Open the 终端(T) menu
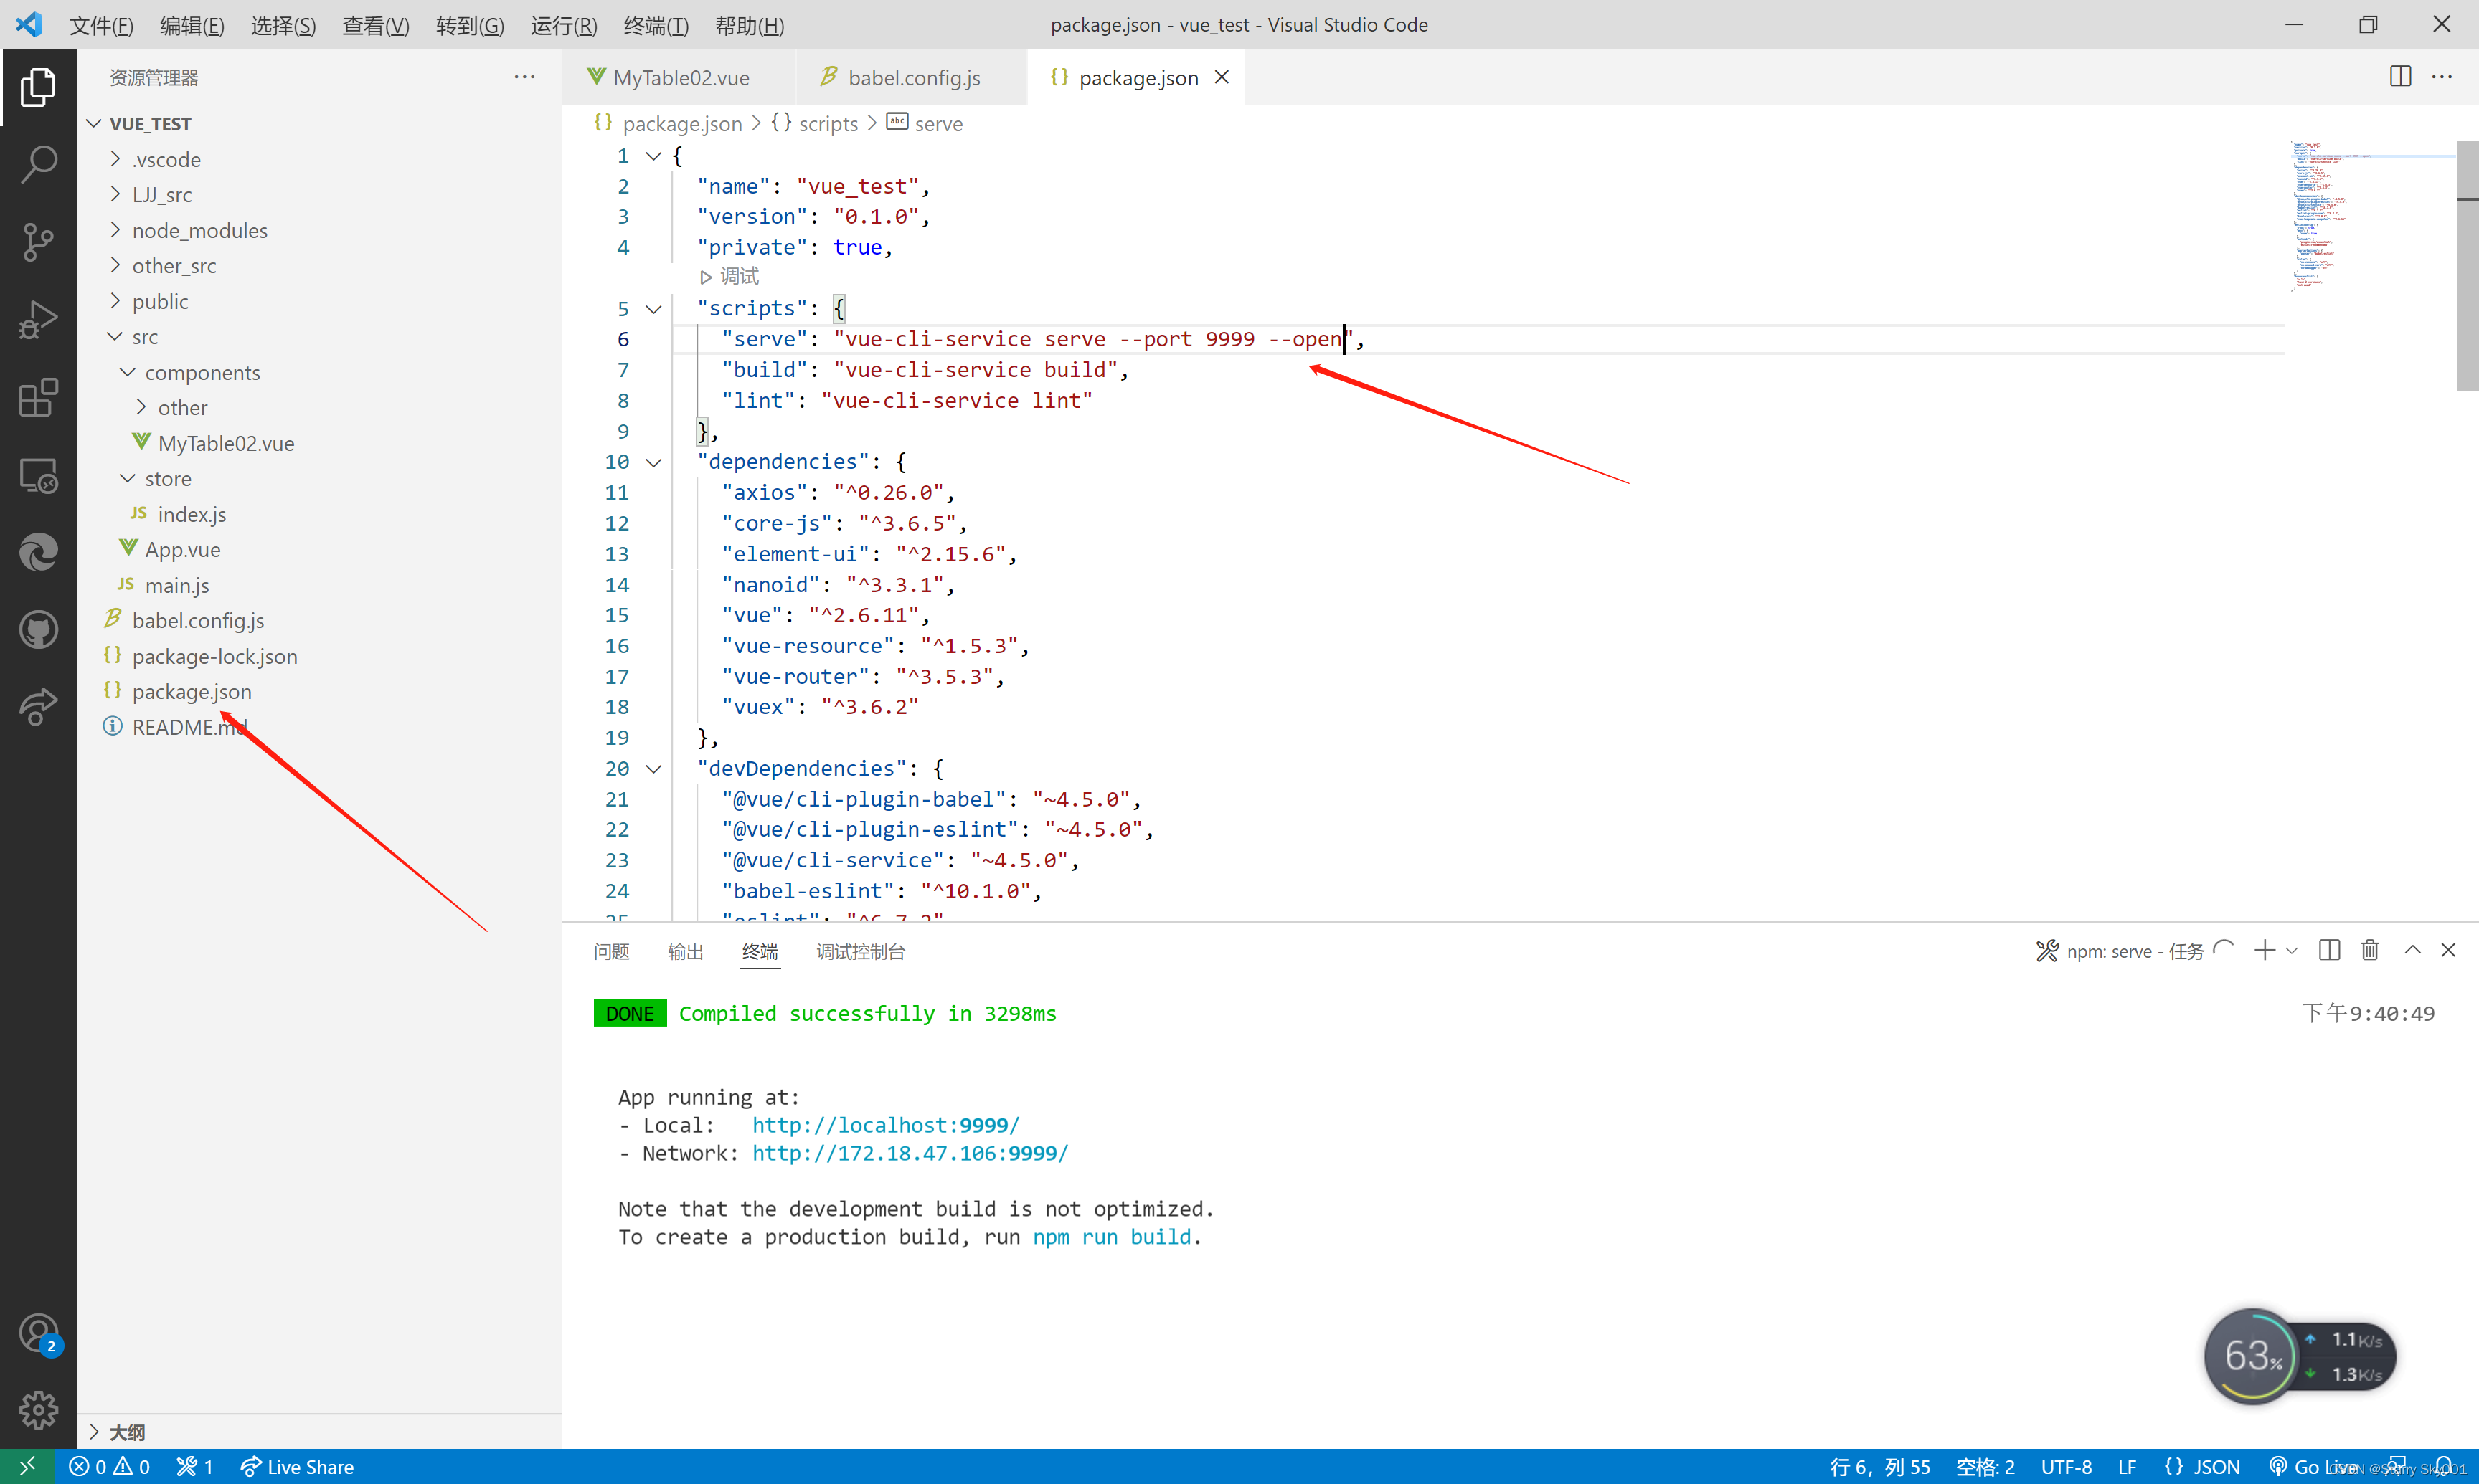Screen dimensions: 2479x1484 tap(656, 25)
